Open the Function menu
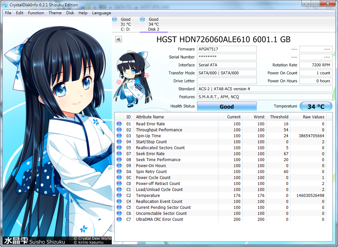 (x=36, y=13)
